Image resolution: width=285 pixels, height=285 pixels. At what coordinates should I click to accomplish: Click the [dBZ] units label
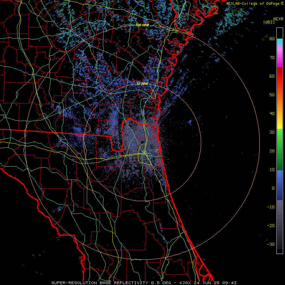(x=269, y=22)
